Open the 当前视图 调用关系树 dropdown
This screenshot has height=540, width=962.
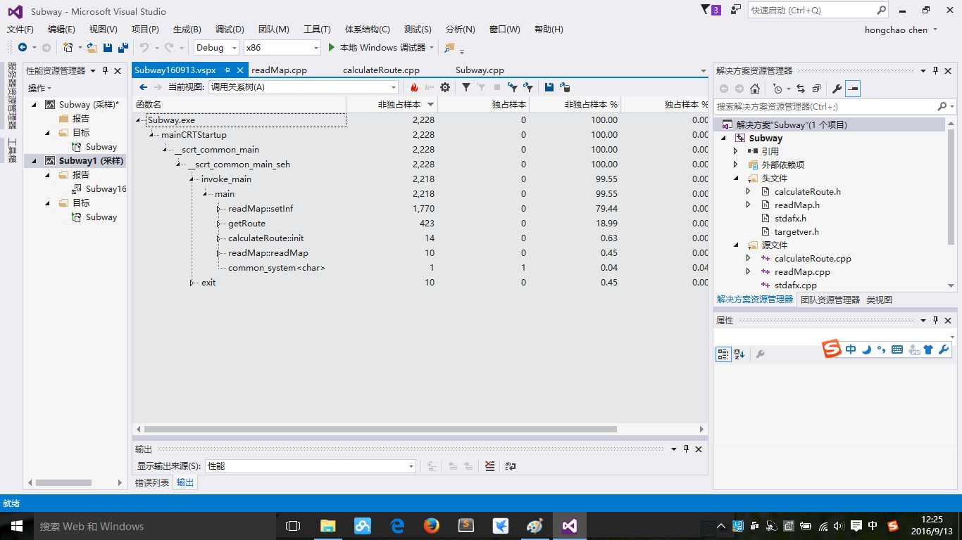tap(304, 87)
